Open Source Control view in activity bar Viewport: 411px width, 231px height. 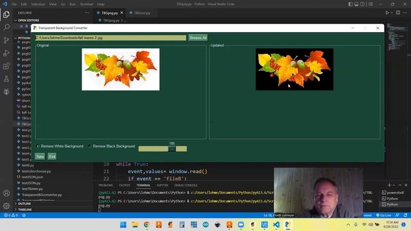point(6,40)
